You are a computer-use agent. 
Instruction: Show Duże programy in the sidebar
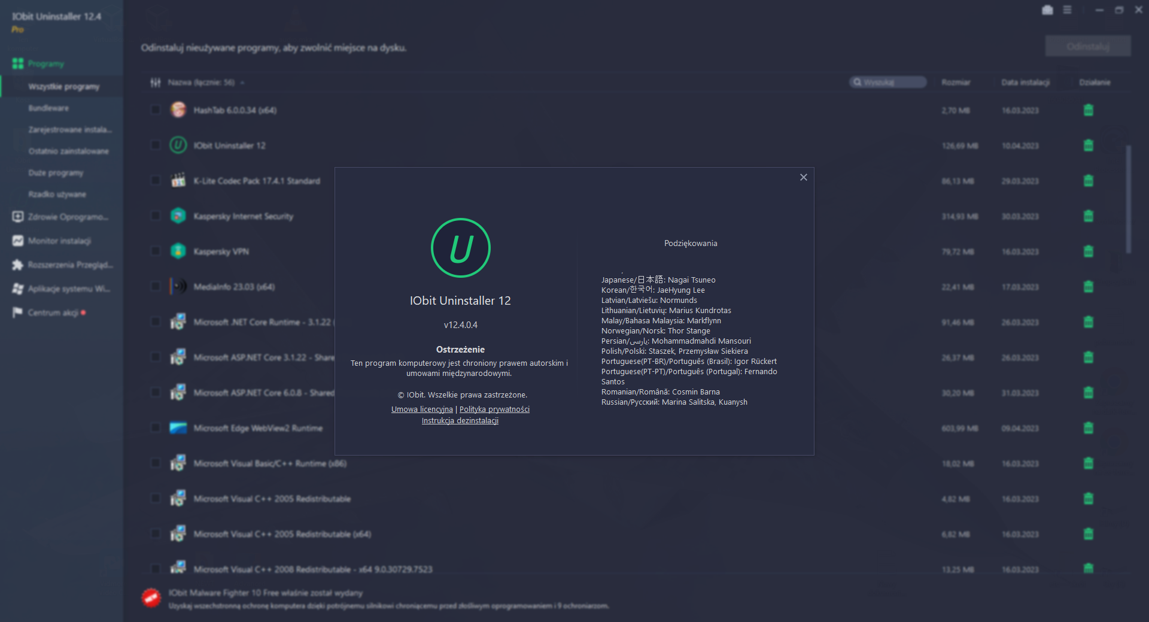[56, 173]
